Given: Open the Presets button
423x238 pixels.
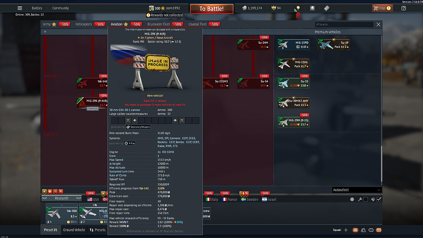Looking at the screenshot, I should pos(97,230).
